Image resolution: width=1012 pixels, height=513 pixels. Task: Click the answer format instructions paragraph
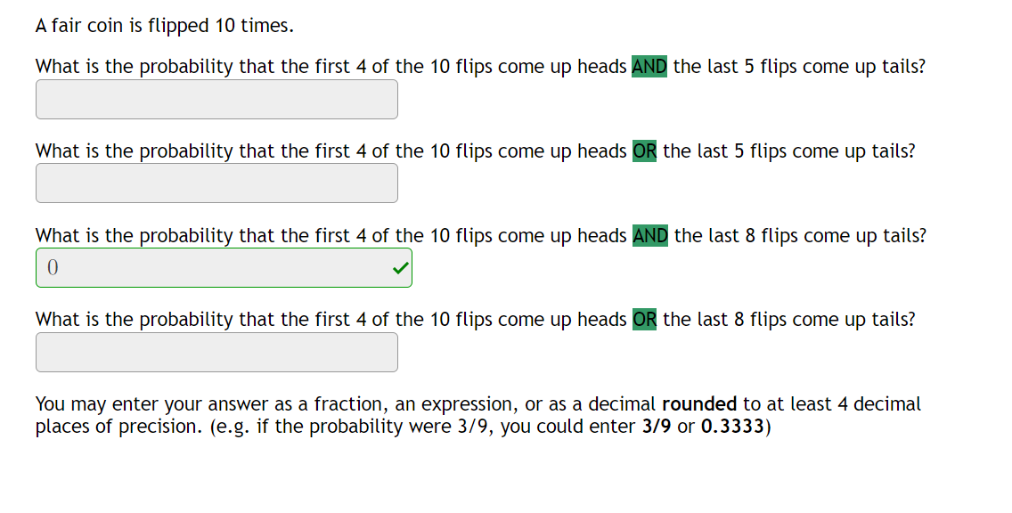(x=477, y=415)
